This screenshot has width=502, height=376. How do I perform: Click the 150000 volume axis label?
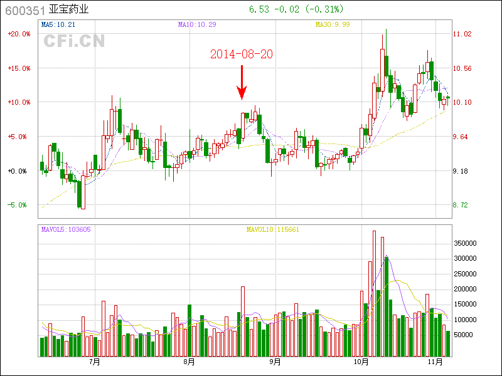click(x=465, y=304)
